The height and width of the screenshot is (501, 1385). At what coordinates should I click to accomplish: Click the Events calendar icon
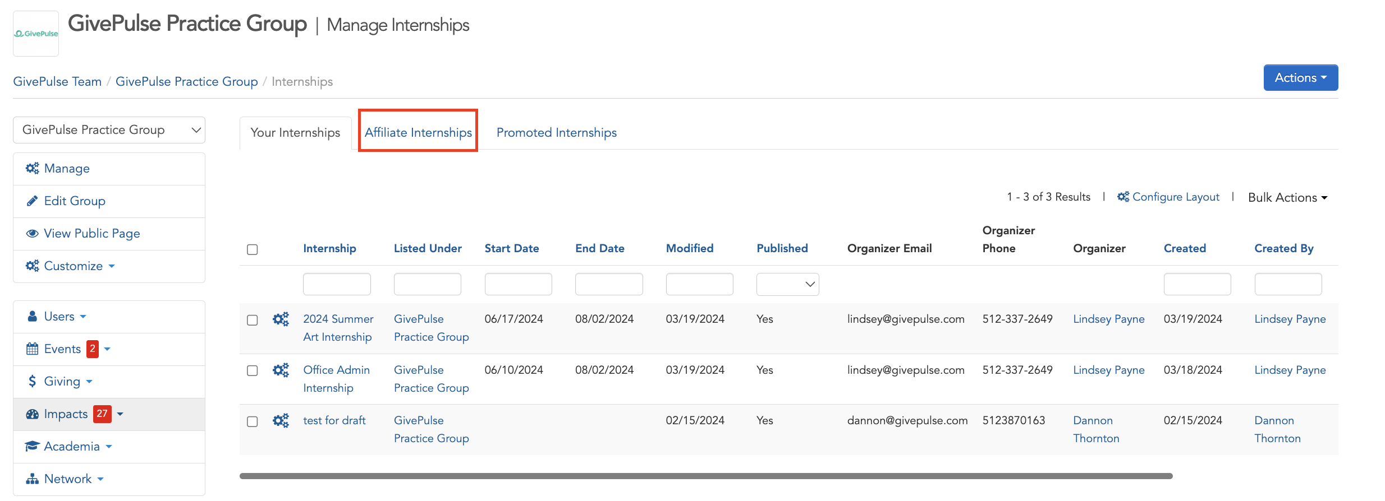pyautogui.click(x=33, y=349)
